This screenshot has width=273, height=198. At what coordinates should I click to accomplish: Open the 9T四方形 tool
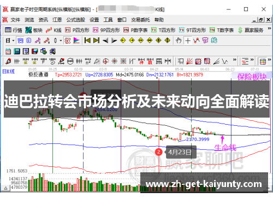click(192, 30)
